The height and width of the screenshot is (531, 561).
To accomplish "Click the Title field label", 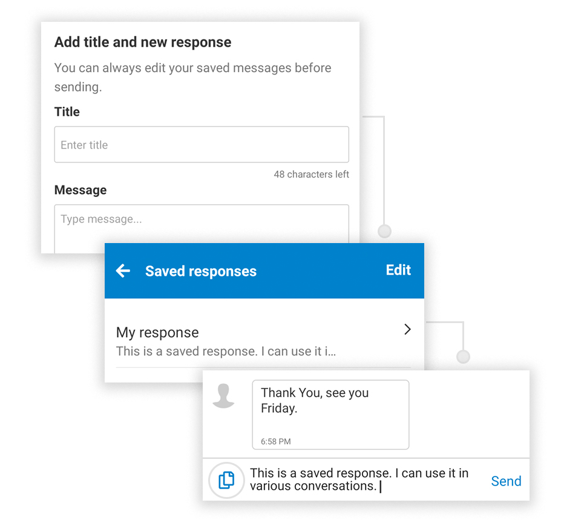I will coord(67,112).
